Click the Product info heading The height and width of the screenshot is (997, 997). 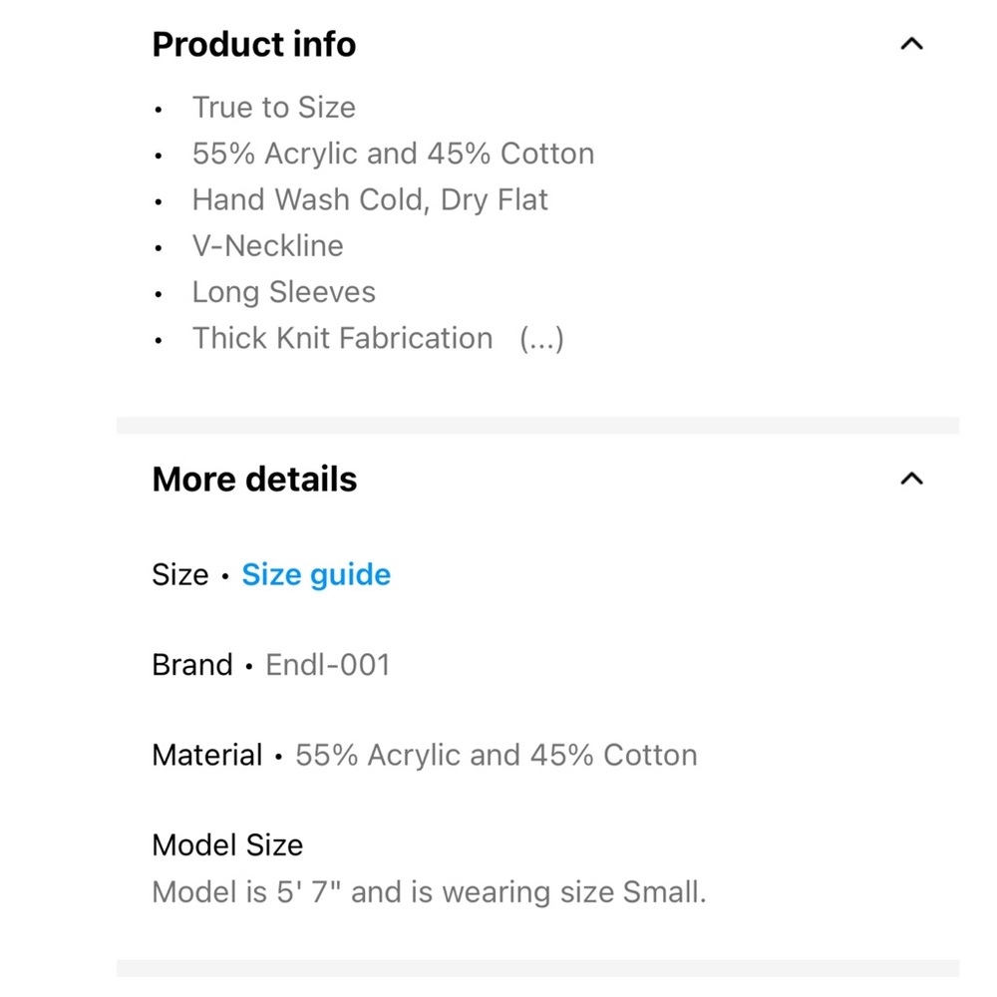[x=253, y=44]
